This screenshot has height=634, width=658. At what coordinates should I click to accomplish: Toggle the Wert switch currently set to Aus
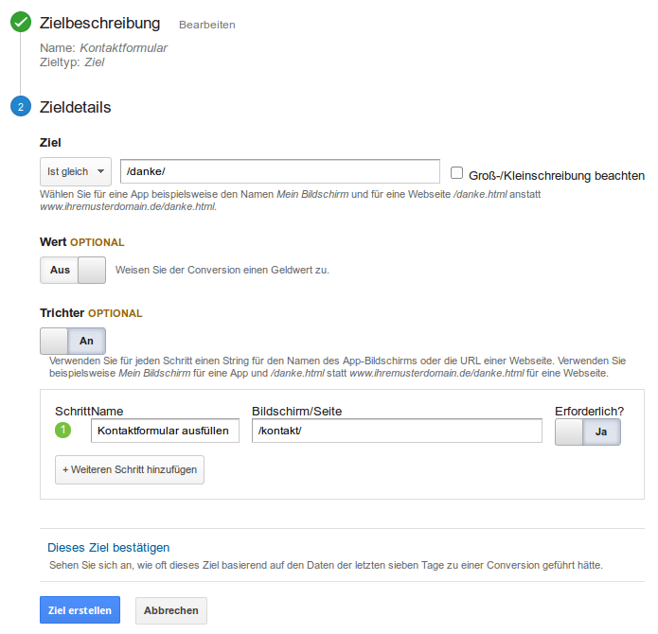pyautogui.click(x=73, y=270)
